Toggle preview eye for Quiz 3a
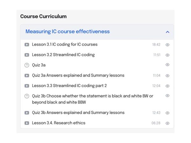The image size is (191, 143). [167, 65]
